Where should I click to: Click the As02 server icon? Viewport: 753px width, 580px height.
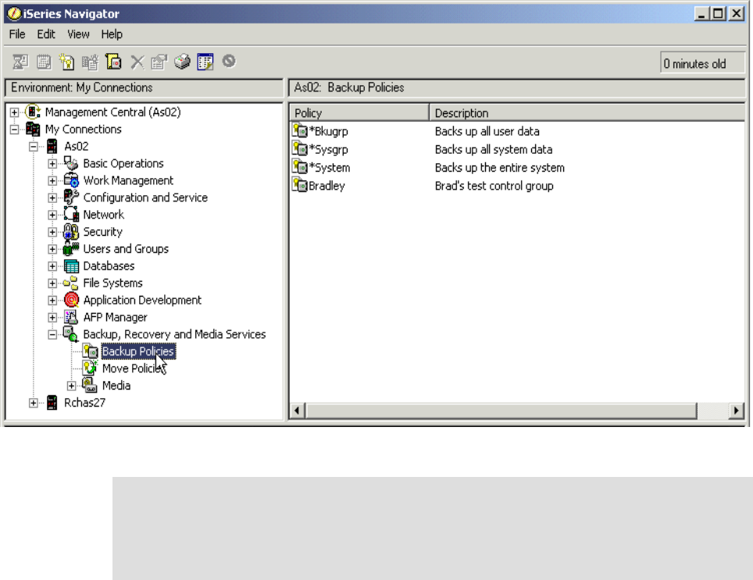pos(52,146)
